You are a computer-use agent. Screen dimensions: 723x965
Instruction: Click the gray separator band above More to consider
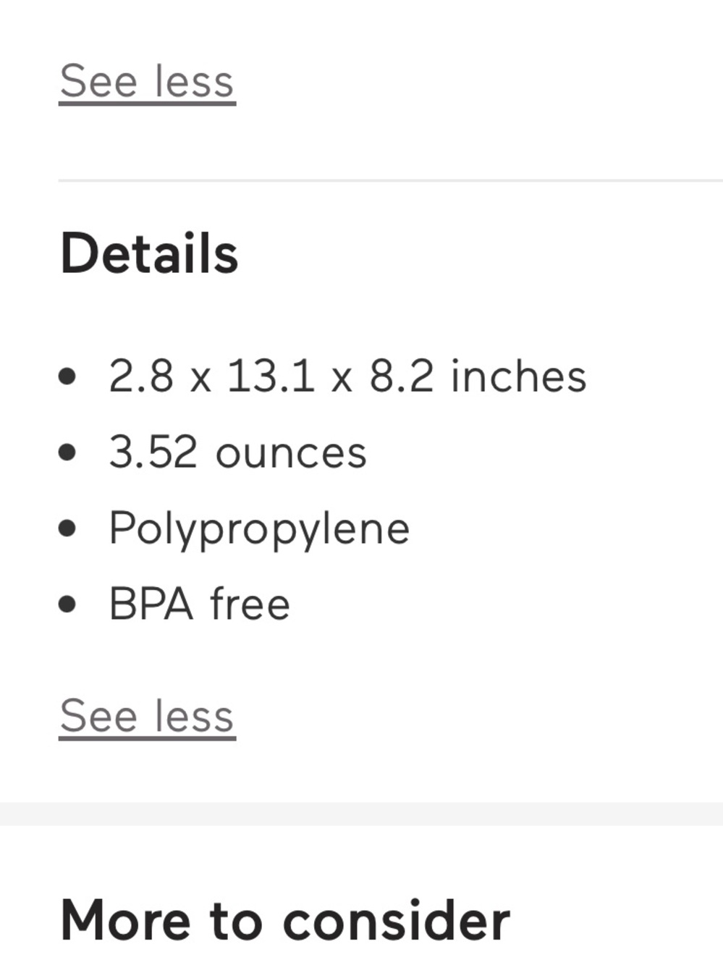(x=361, y=814)
